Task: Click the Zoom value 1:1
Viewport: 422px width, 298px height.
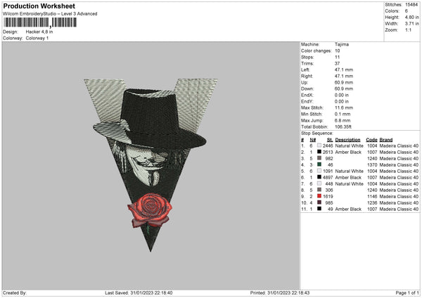Action: pos(408,30)
